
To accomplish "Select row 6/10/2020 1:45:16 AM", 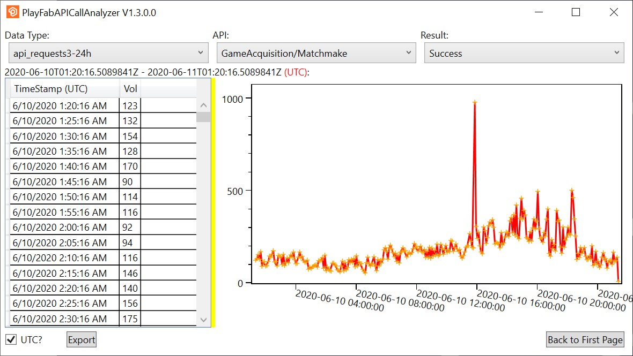I will point(103,181).
